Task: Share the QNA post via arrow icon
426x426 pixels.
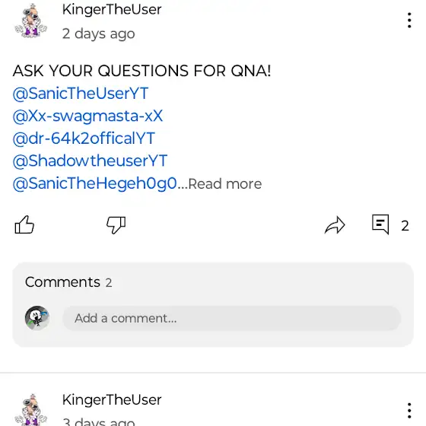Action: 335,225
